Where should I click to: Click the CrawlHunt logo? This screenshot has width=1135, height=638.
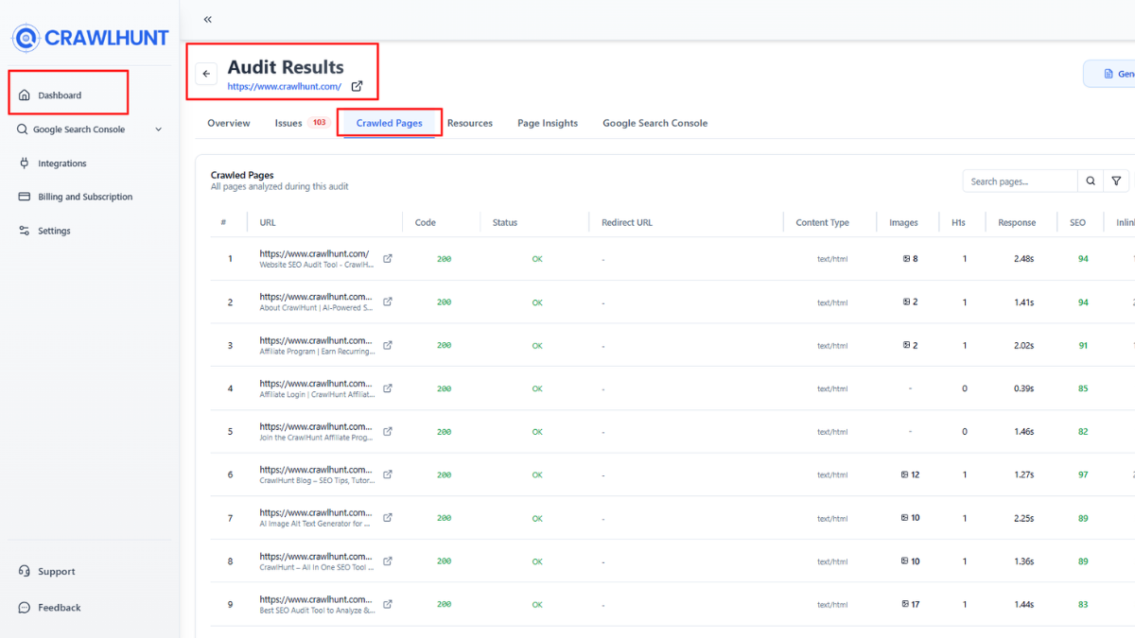pyautogui.click(x=90, y=38)
